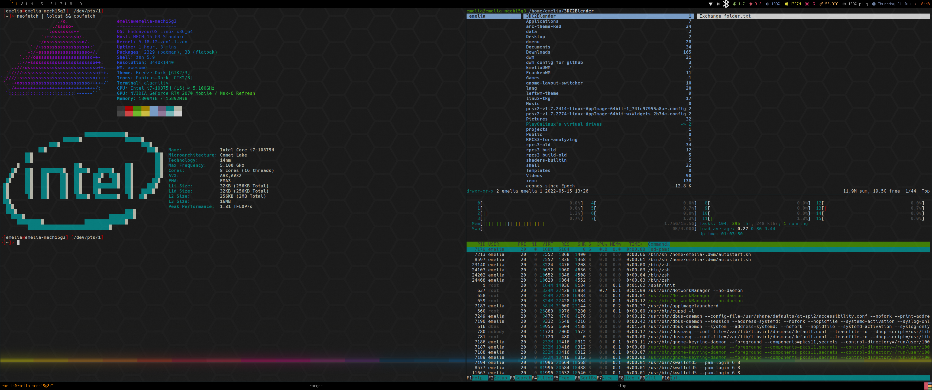Select htop process row /sbin/init
The height and width of the screenshot is (390, 932).
click(x=698, y=285)
